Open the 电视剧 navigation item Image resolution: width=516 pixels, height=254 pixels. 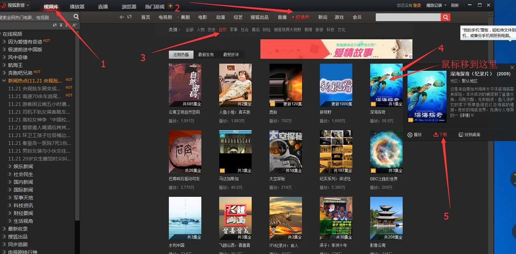(x=165, y=17)
